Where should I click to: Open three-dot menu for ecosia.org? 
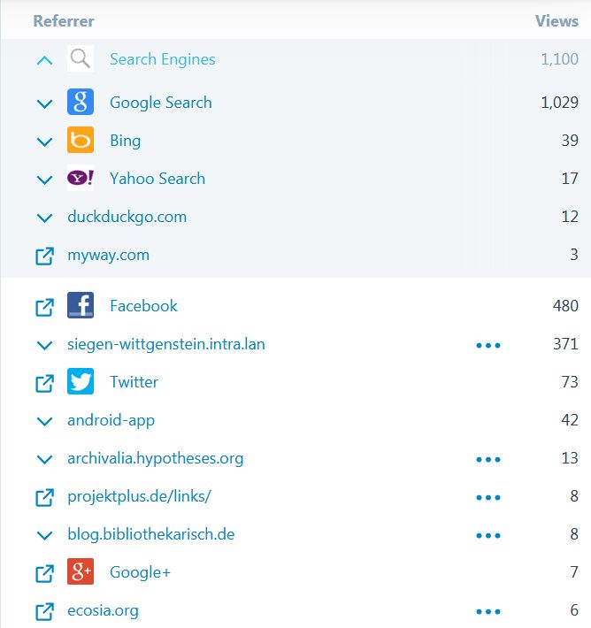point(488,611)
